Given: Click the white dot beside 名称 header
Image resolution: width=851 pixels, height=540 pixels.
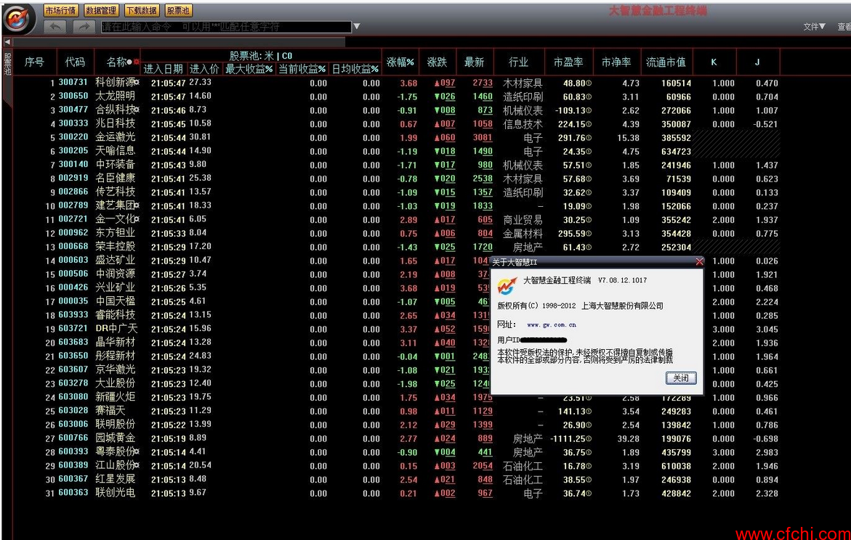Looking at the screenshot, I should point(129,62).
